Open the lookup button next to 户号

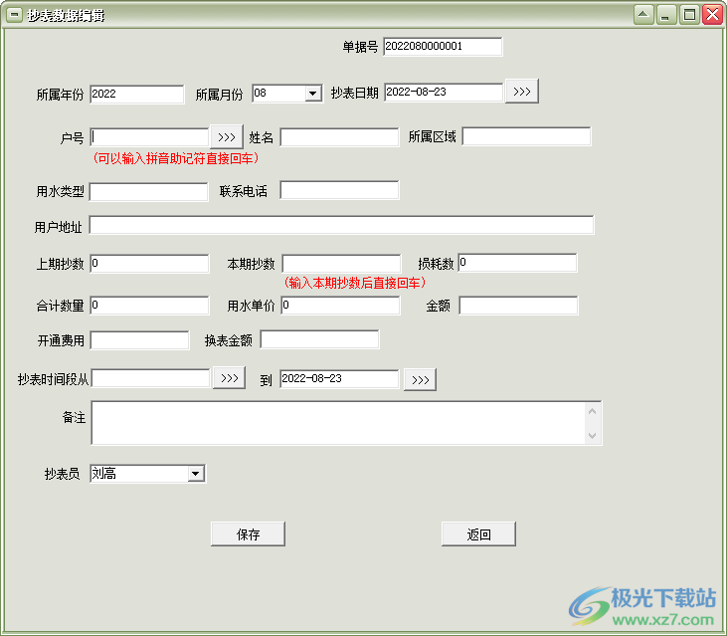227,136
